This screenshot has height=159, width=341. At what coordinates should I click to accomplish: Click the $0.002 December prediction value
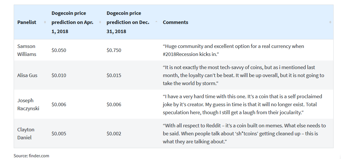(x=114, y=134)
